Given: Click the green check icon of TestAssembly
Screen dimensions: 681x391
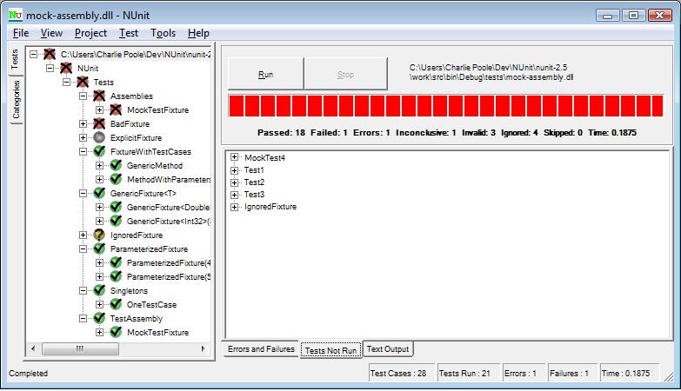Looking at the screenshot, I should click(99, 318).
